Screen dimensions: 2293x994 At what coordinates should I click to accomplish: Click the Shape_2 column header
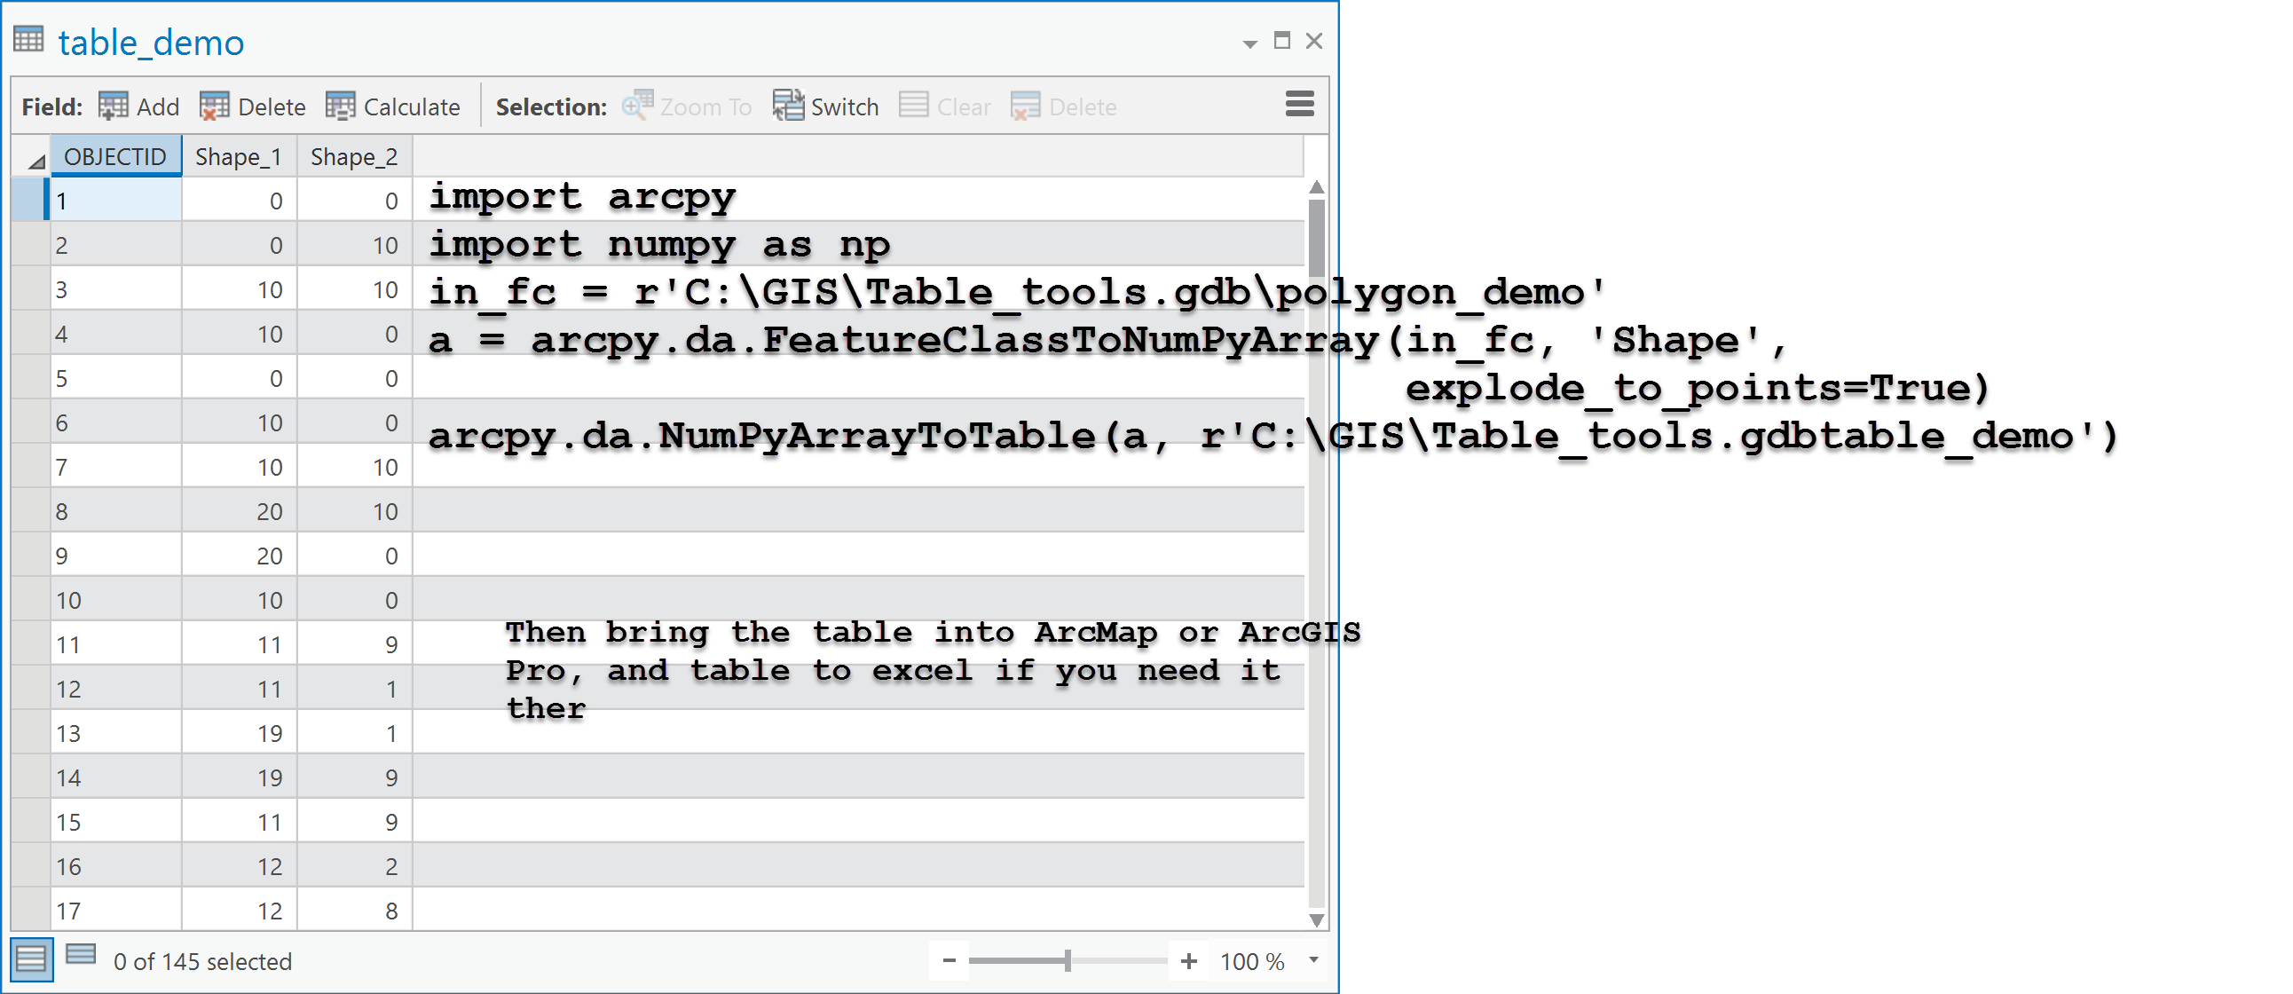353,156
